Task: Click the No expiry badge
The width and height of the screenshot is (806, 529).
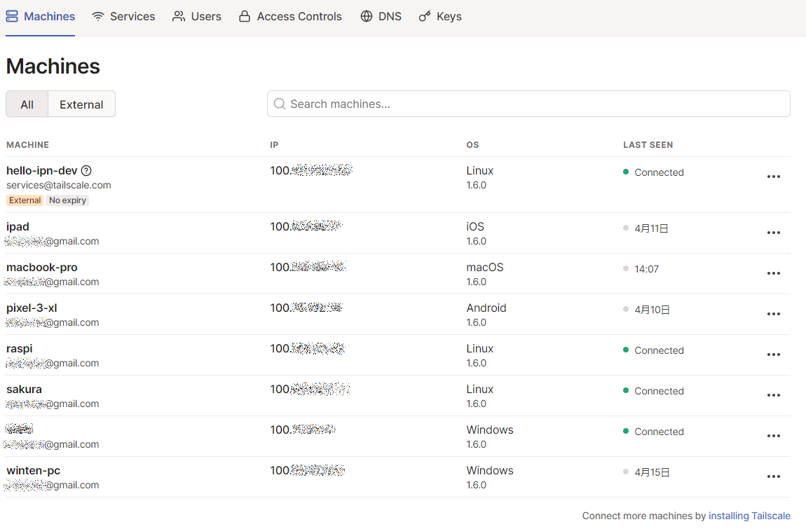Action: (67, 200)
